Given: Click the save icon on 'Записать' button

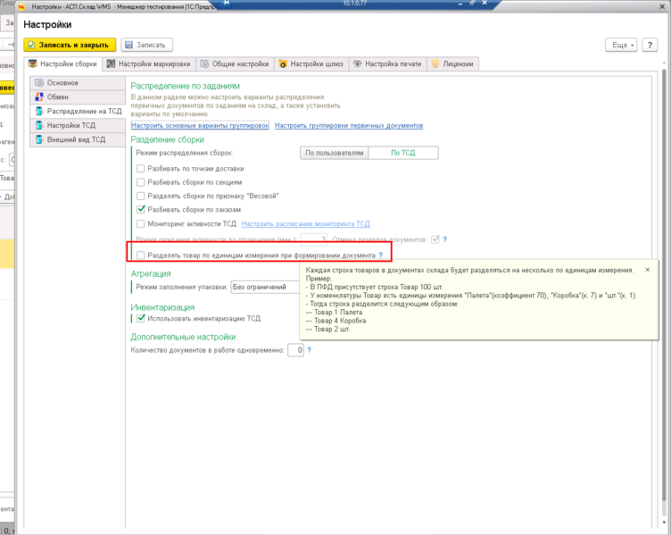Looking at the screenshot, I should point(128,45).
